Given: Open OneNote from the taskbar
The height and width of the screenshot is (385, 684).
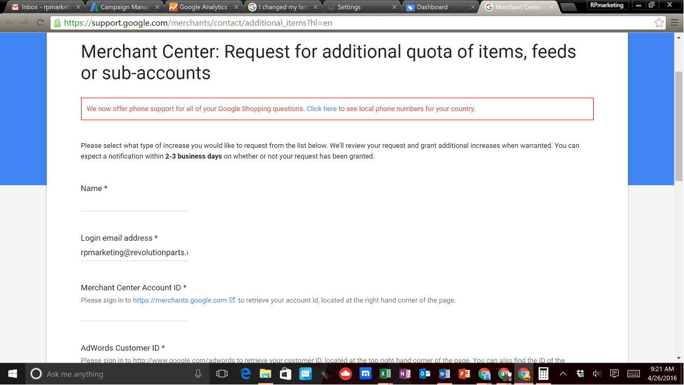Looking at the screenshot, I should (405, 374).
